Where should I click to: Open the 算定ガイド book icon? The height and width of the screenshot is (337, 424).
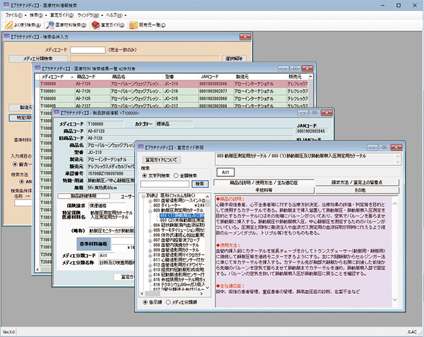click(x=96, y=25)
